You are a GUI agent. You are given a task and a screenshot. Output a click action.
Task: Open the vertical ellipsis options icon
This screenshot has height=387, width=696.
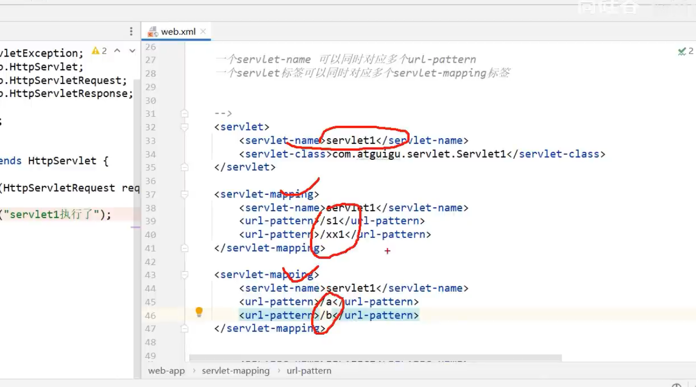pyautogui.click(x=131, y=31)
